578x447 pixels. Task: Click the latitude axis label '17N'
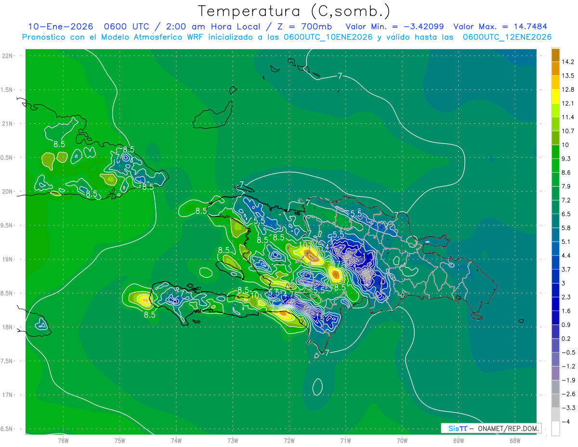point(7,395)
